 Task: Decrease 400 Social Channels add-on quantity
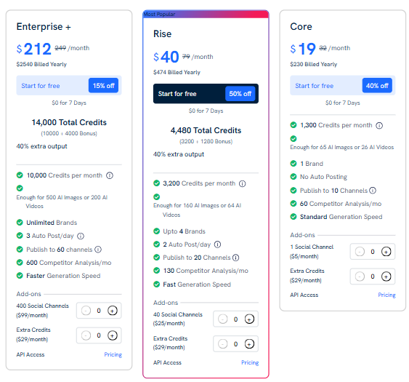click(86, 311)
